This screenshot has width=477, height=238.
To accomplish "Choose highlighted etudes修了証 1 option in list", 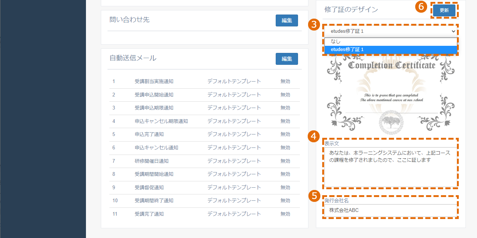I will click(x=390, y=49).
